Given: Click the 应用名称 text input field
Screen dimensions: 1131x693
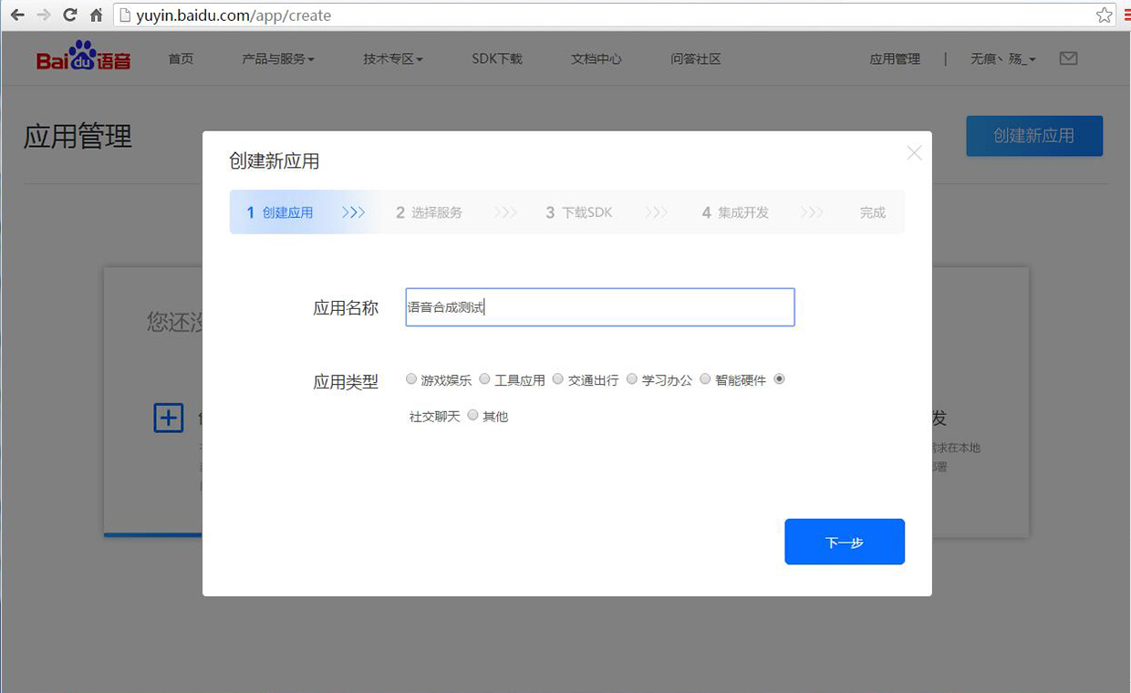Looking at the screenshot, I should [x=599, y=307].
